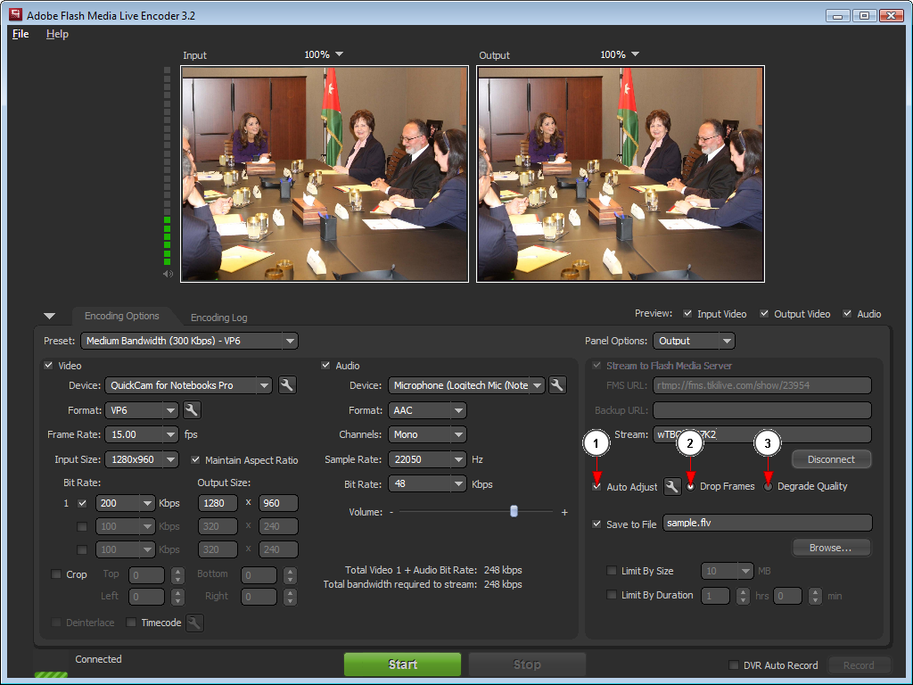
Task: Click the Adobe Flash Media Encoder title icon
Action: tap(16, 15)
